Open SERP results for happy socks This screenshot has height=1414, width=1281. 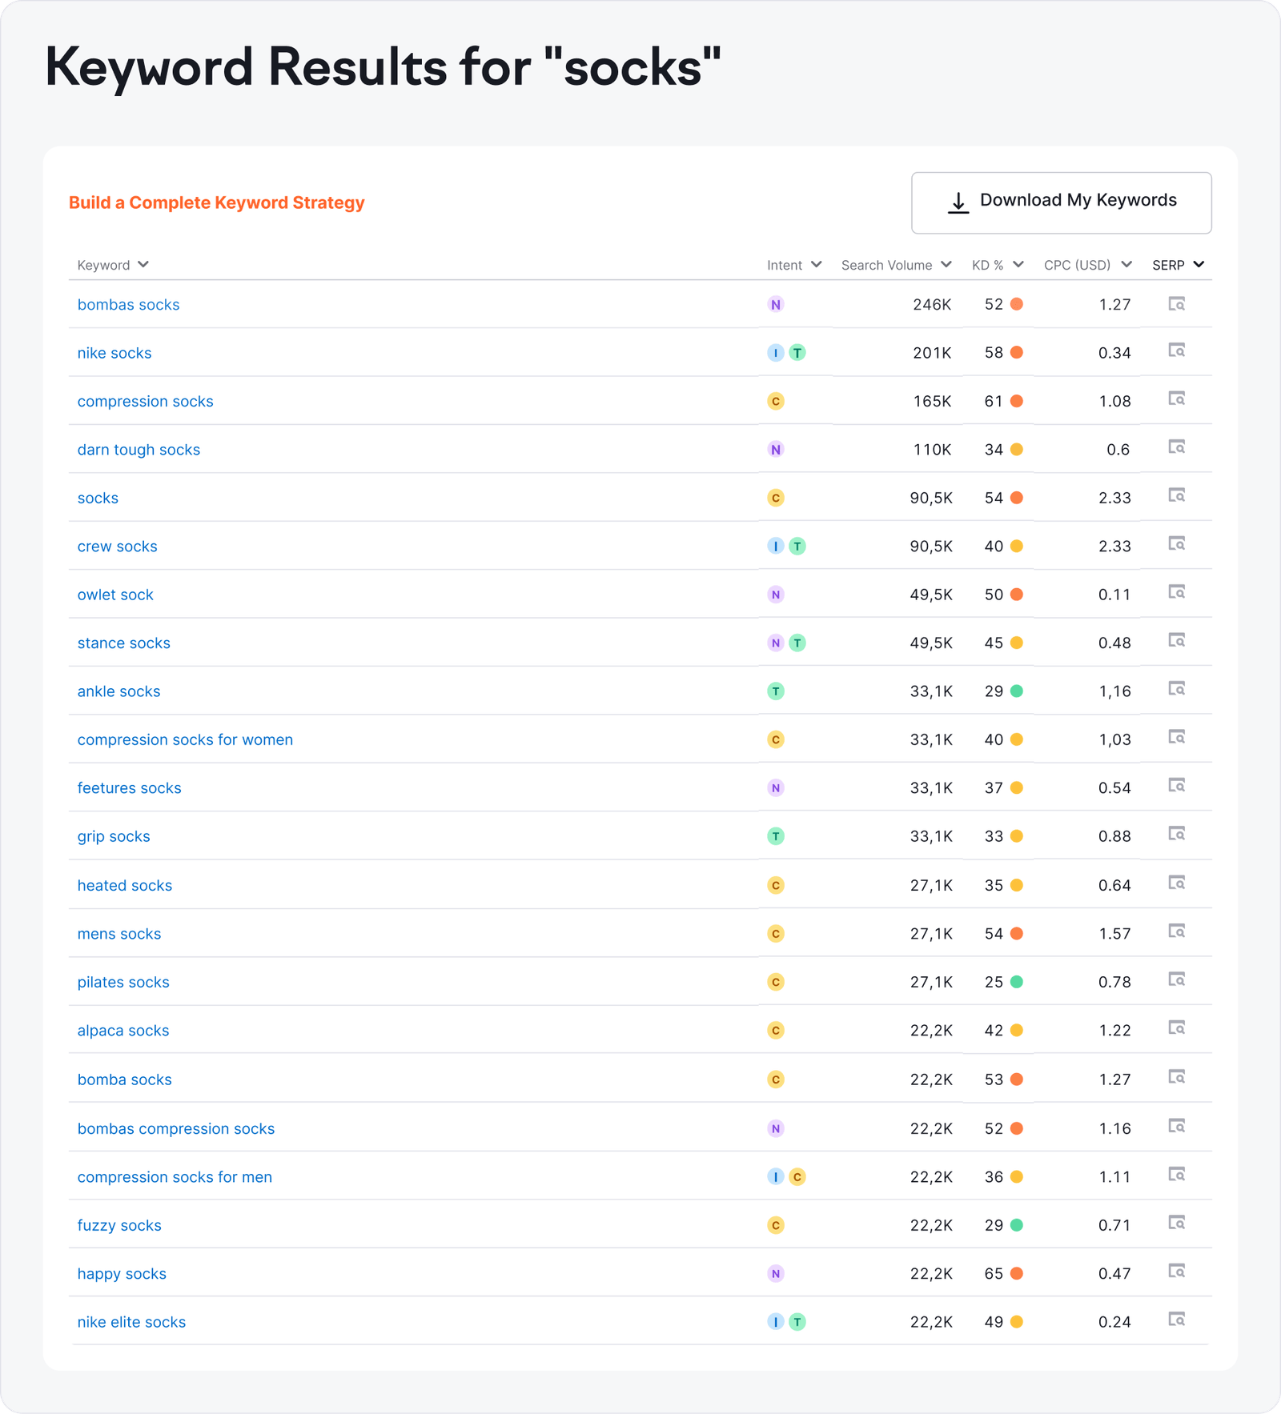coord(1176,1272)
